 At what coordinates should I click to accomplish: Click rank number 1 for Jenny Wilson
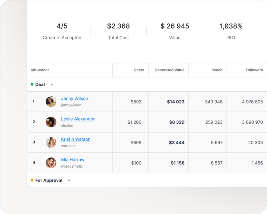coord(33,101)
